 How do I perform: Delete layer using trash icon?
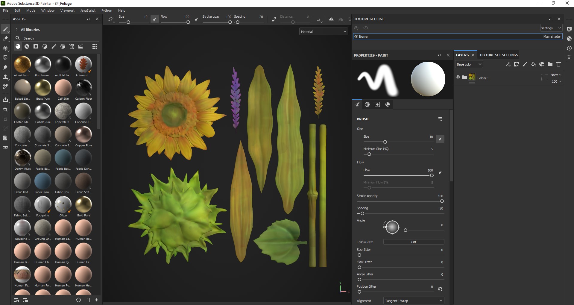558,64
